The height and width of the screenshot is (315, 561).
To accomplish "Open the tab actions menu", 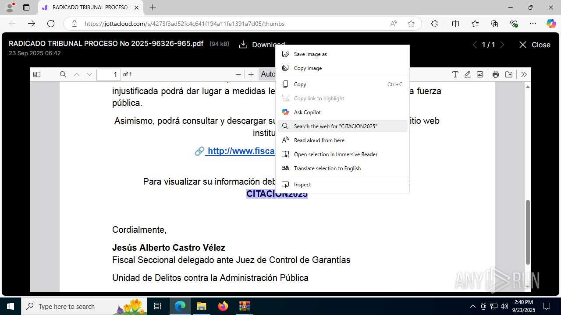I will coord(26,7).
